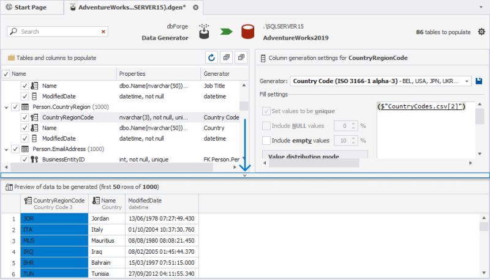
Task: Click column icon in CountryRegionCode preview header
Action: coord(28,201)
